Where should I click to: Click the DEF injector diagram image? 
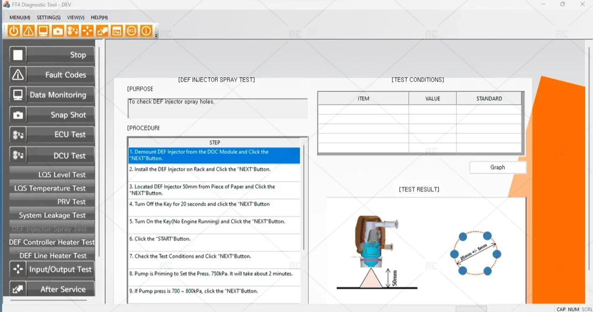377,252
